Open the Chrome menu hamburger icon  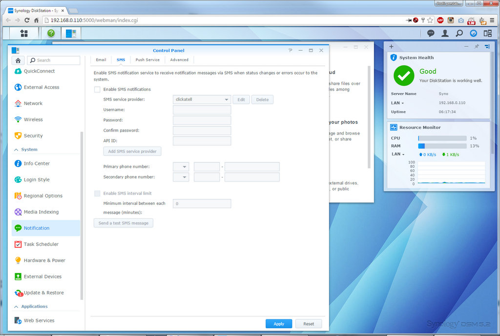(492, 20)
